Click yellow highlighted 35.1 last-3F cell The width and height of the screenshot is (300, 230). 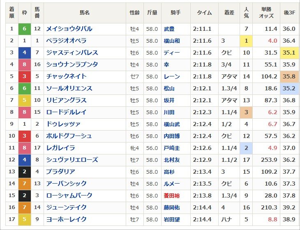(289, 53)
